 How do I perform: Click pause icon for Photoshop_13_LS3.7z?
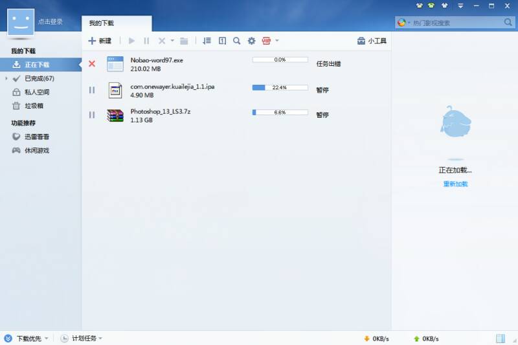pyautogui.click(x=92, y=115)
